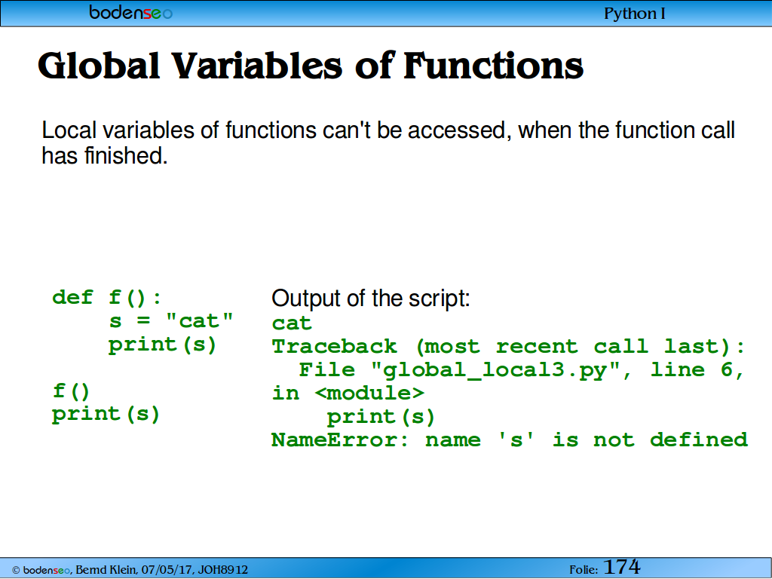Click 'print(s)' in the traceback output
Viewport: 772px width, 579px height.
(x=381, y=417)
